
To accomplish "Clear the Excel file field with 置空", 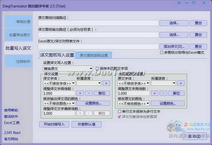I will point(198,47).
